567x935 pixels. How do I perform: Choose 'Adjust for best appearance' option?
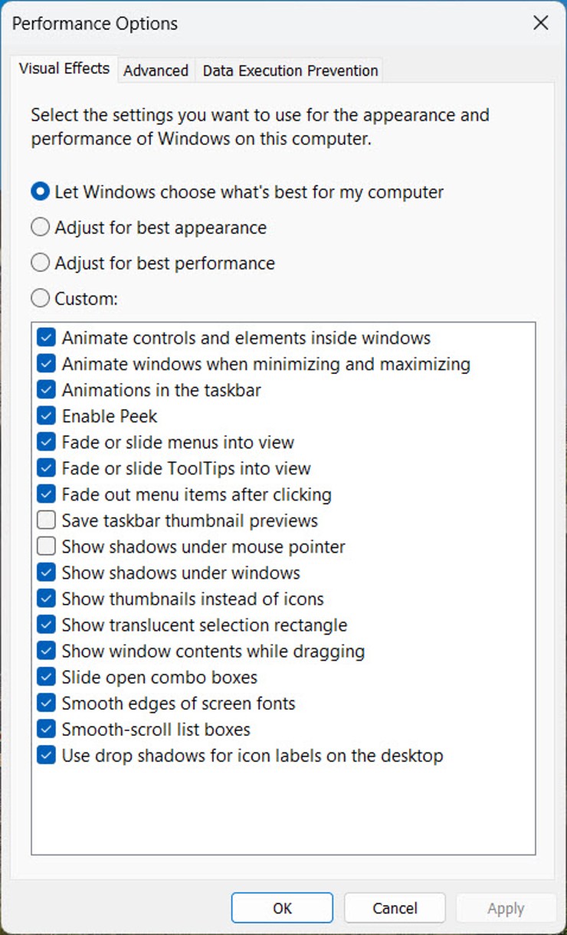click(x=41, y=228)
